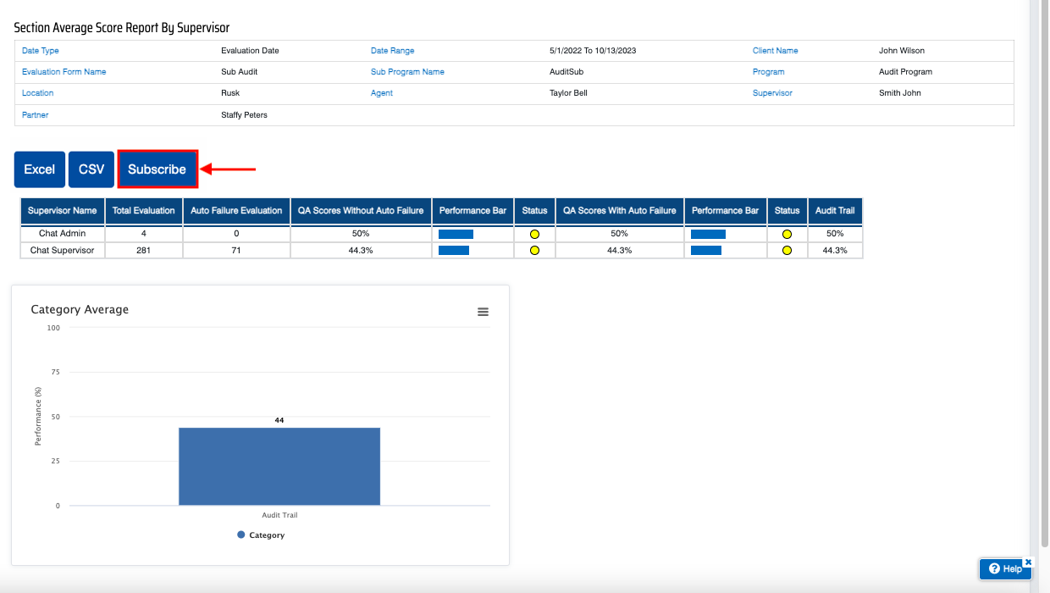Close the Help widget with x icon
Image resolution: width=1050 pixels, height=593 pixels.
(1028, 562)
